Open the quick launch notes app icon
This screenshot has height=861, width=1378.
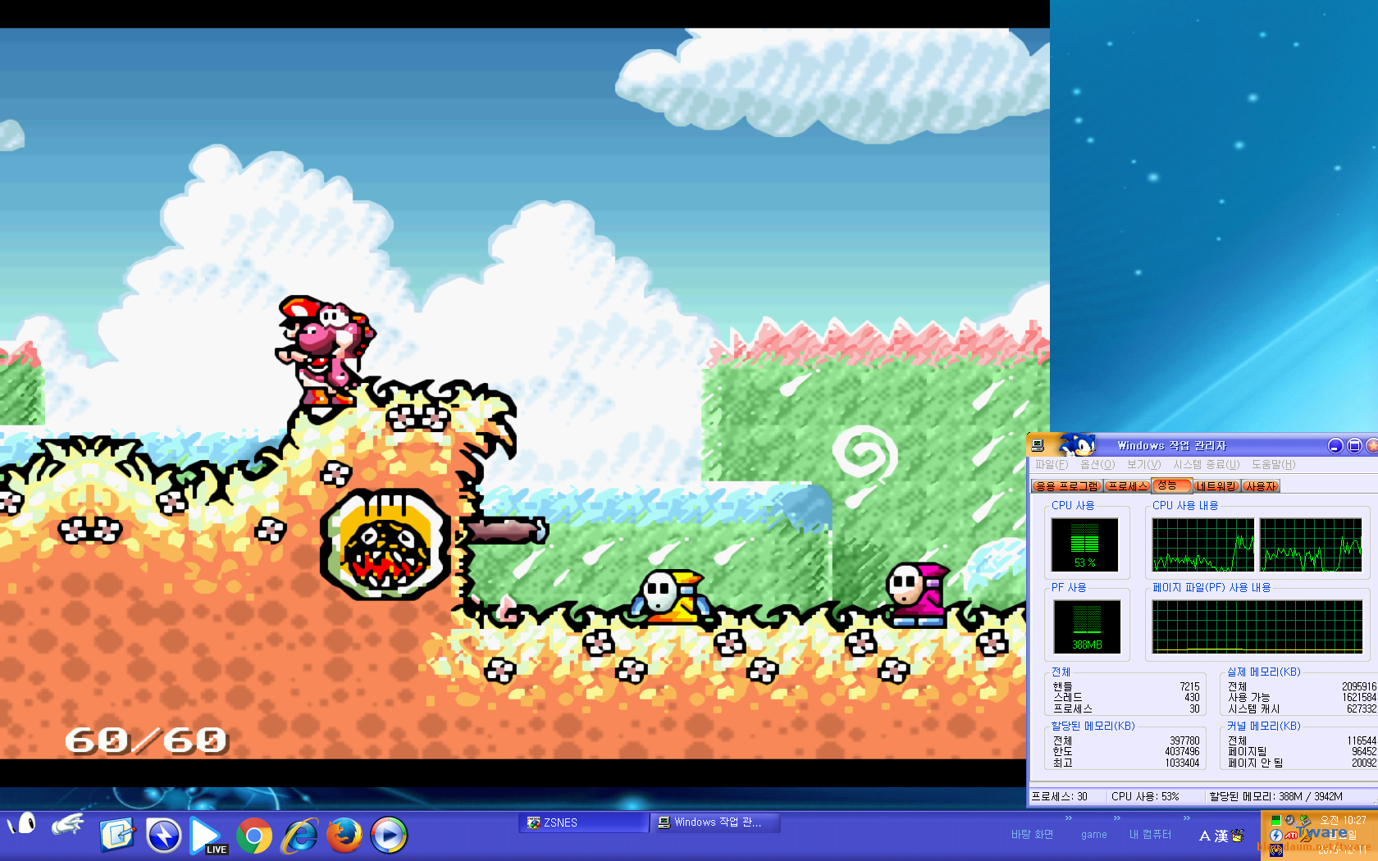point(117,835)
